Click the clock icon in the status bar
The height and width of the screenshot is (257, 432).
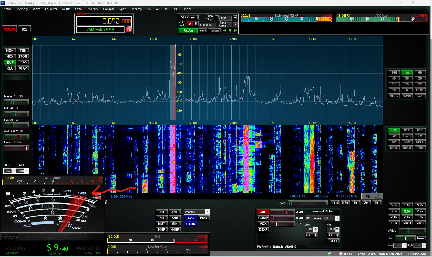[x=341, y=254]
